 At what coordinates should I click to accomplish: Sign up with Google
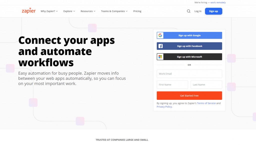click(x=189, y=35)
